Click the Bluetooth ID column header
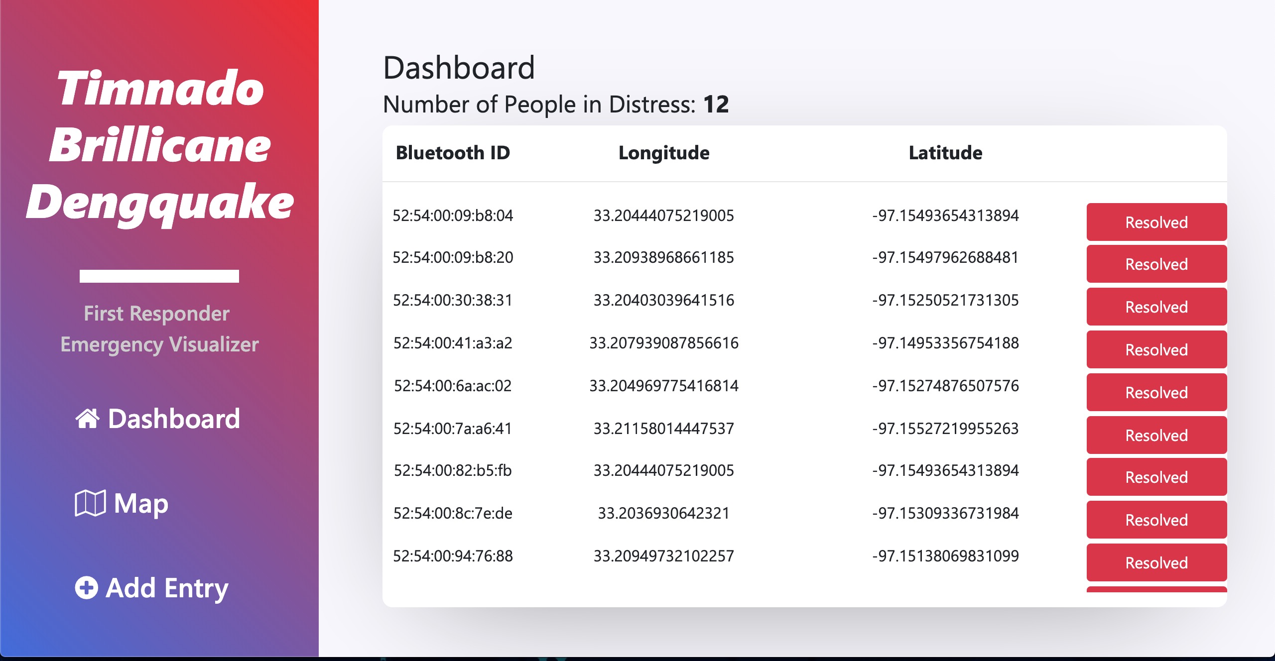This screenshot has height=661, width=1275. (453, 153)
